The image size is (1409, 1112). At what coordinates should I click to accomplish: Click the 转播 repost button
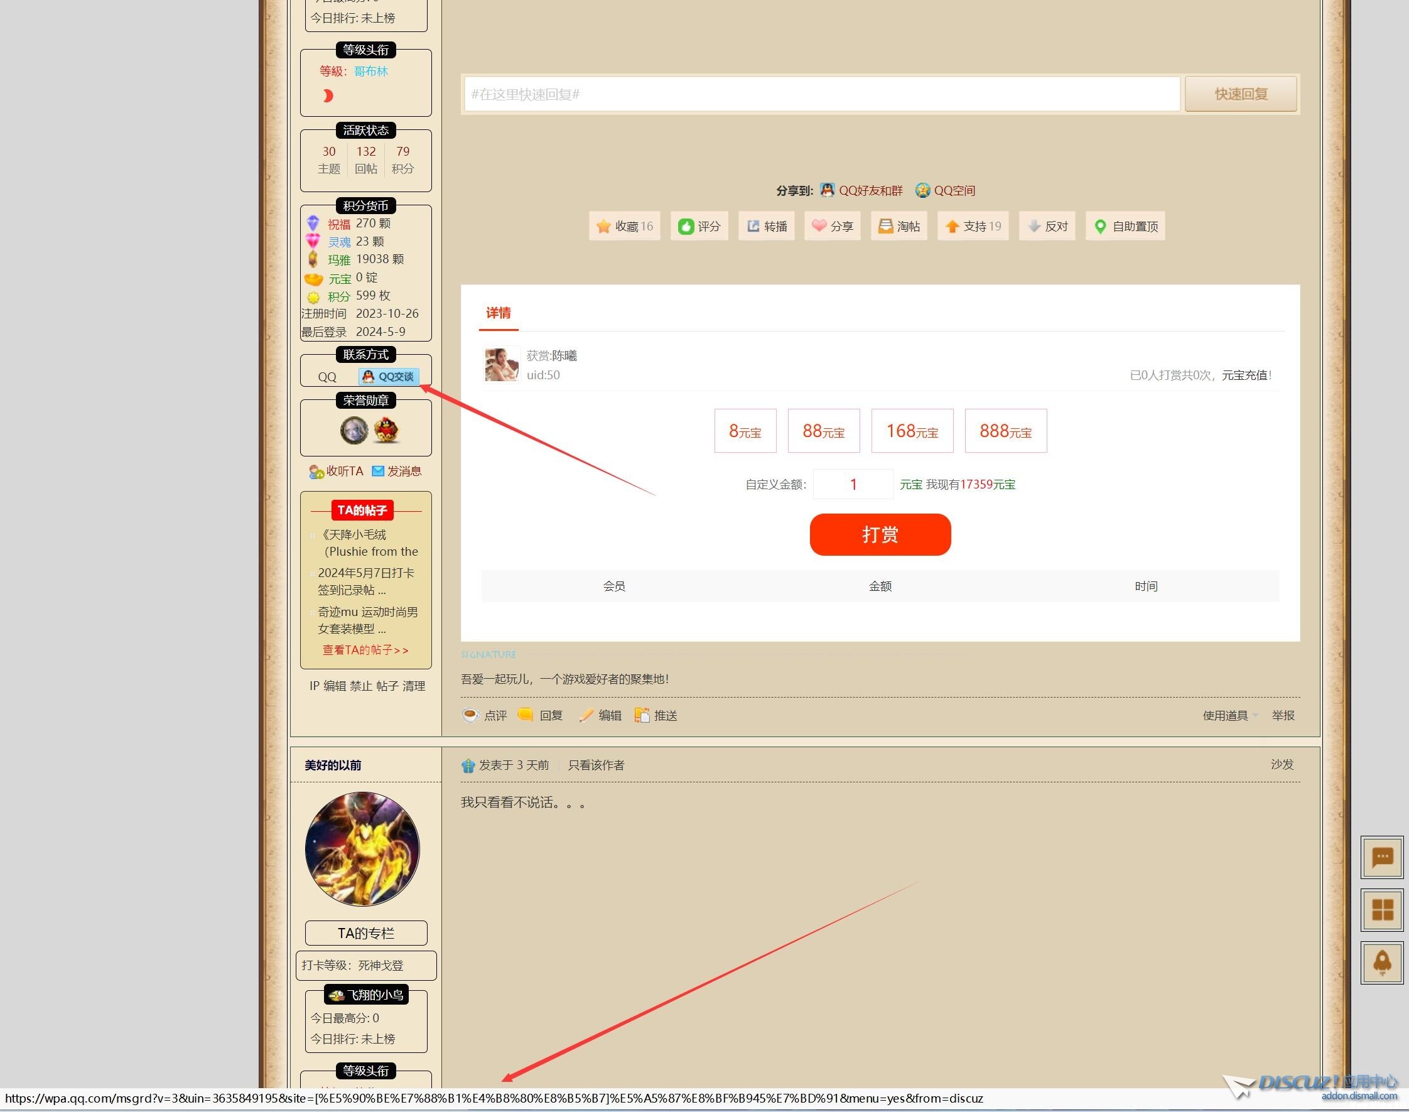(767, 226)
